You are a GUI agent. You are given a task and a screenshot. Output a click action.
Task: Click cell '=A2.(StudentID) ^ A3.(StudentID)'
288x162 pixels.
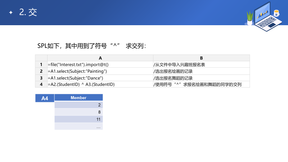(100, 84)
